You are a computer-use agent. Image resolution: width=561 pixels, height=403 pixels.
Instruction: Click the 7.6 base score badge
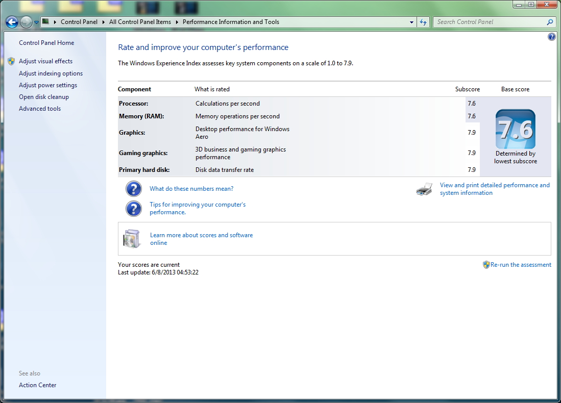coord(516,129)
